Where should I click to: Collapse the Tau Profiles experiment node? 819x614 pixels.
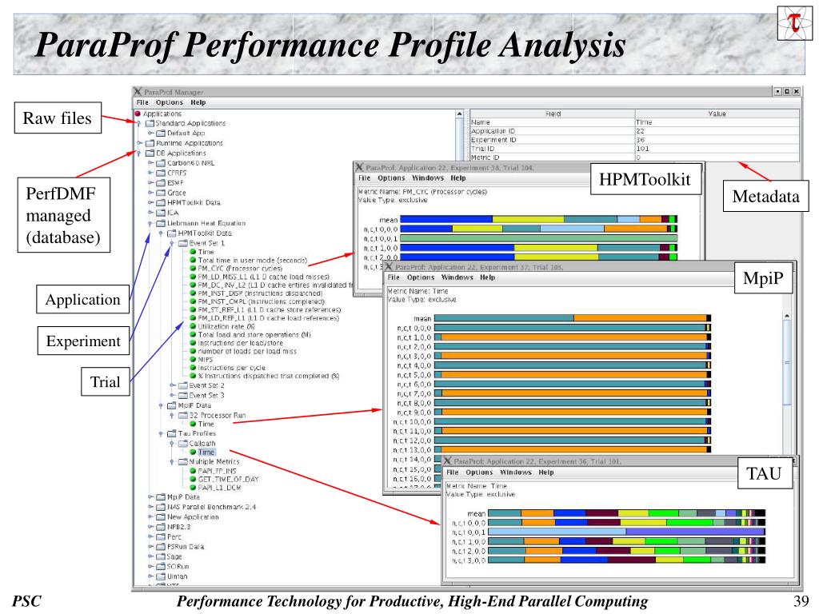161,434
